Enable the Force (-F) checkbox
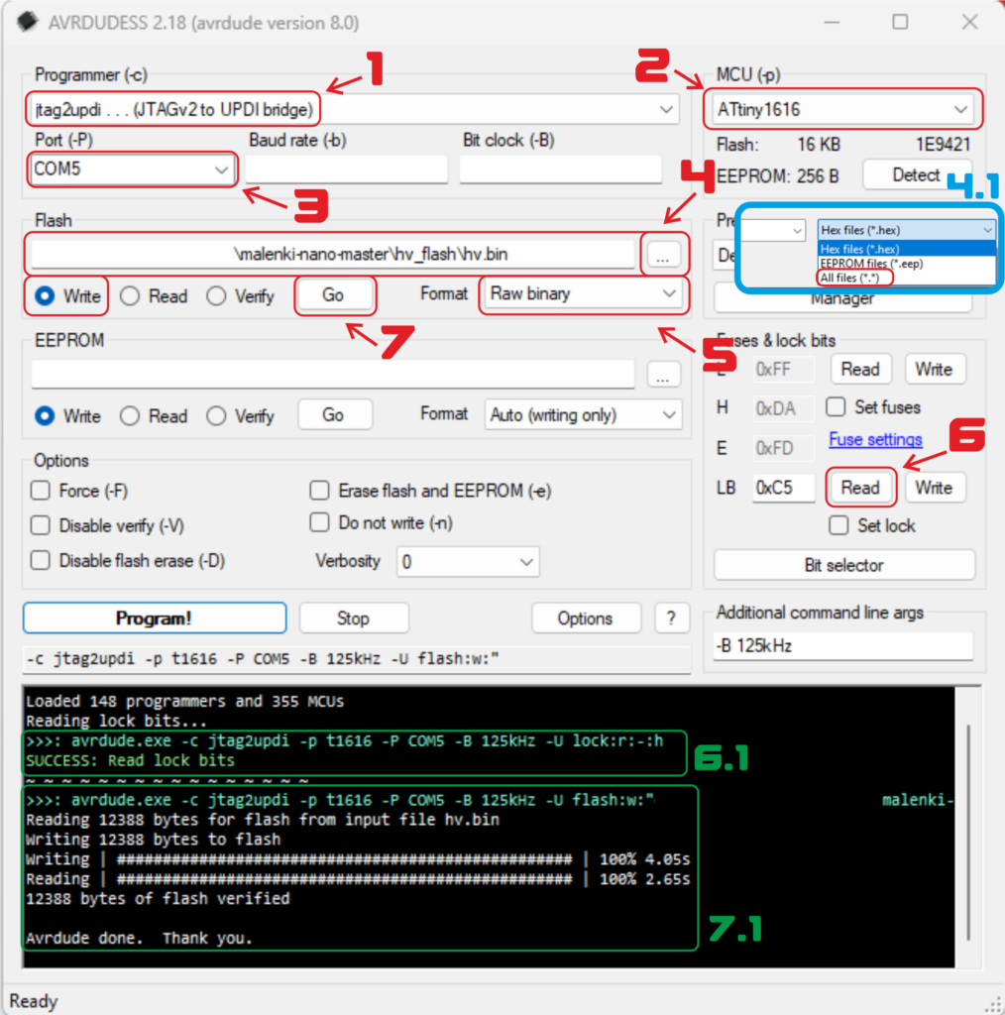 click(x=78, y=491)
